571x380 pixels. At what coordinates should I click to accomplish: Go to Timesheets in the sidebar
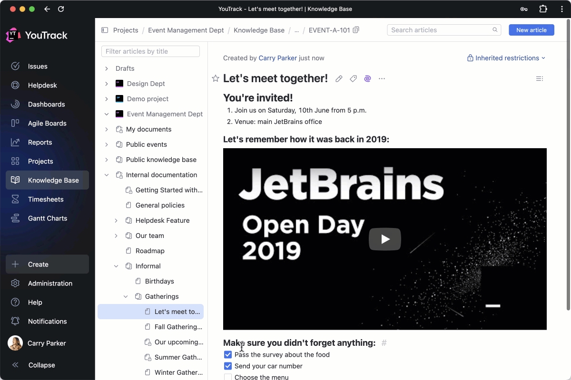point(46,199)
